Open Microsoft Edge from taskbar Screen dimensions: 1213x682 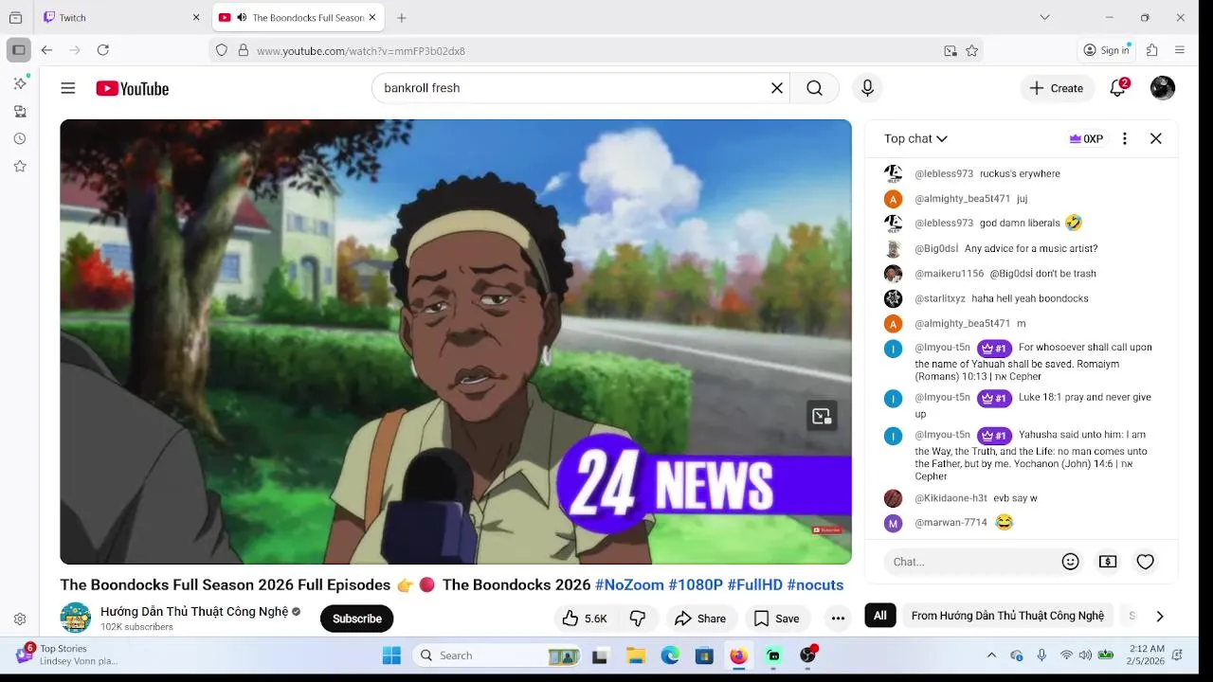(x=670, y=655)
